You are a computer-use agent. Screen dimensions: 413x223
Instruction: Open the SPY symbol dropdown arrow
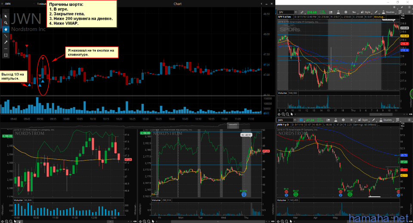(296, 12)
